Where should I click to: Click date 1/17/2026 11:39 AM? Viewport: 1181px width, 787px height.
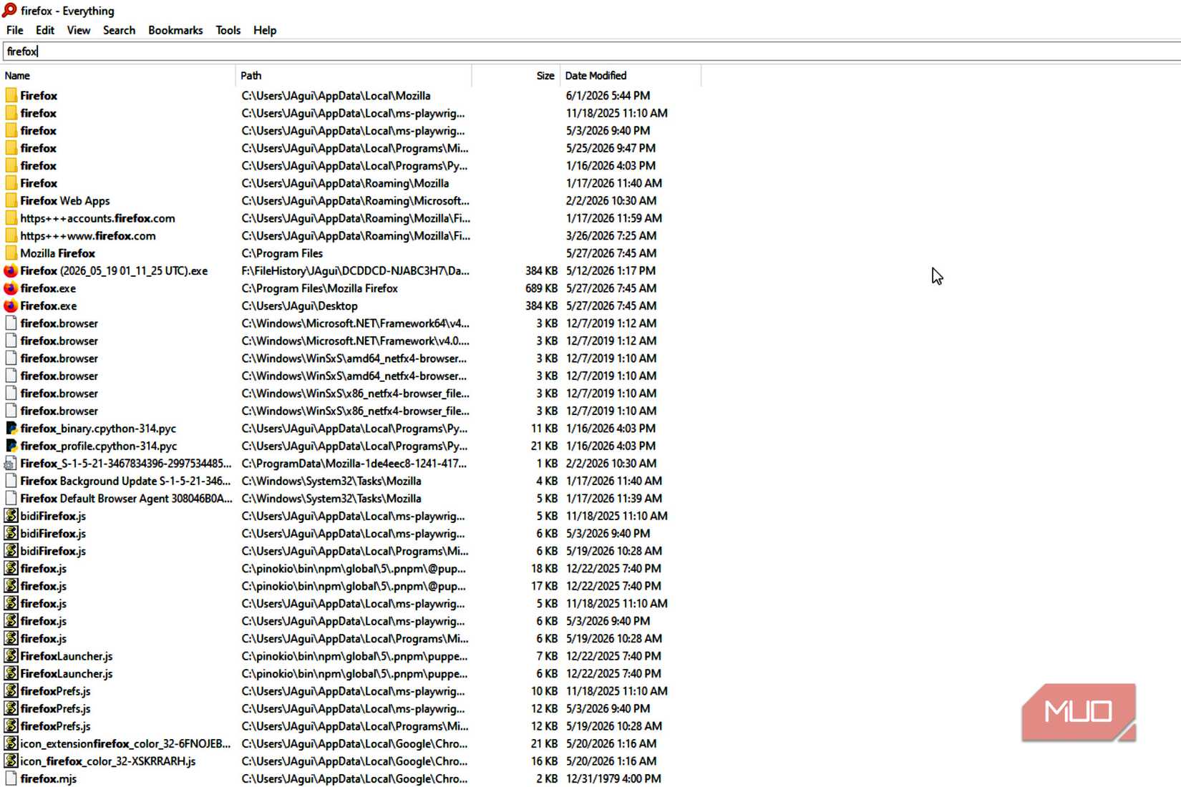pos(613,498)
